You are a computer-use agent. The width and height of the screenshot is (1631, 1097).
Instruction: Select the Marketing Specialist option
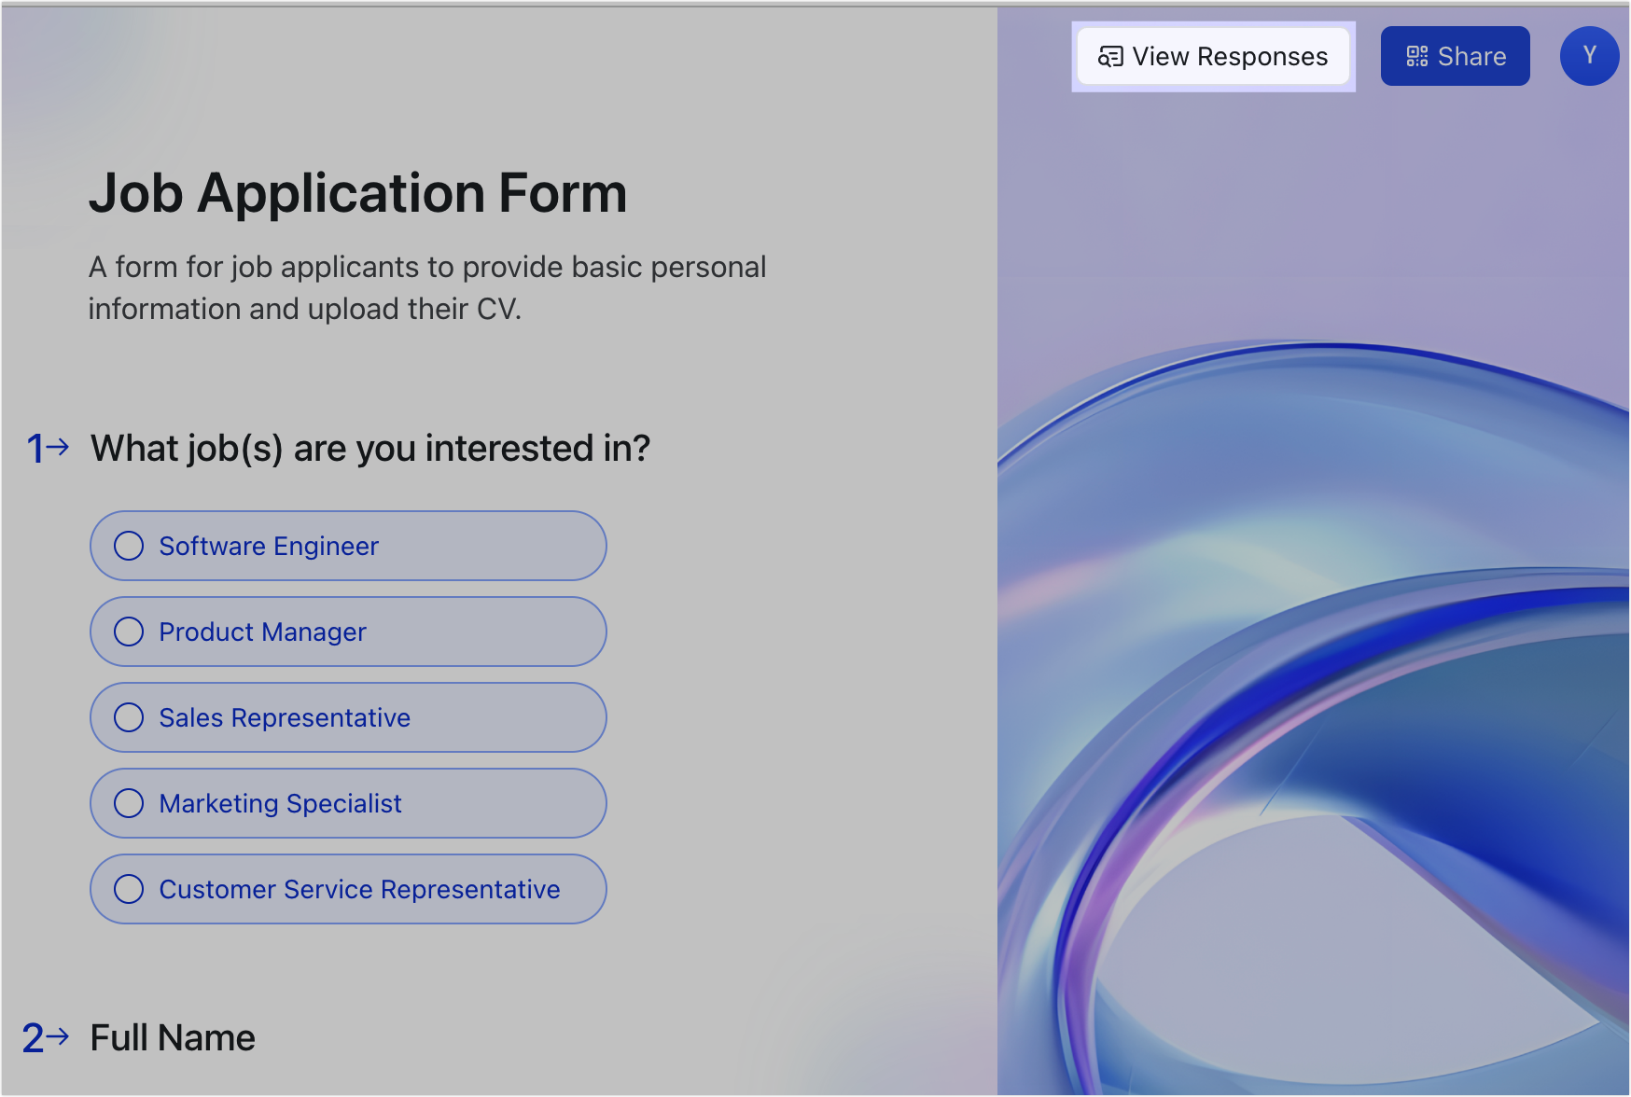click(347, 803)
